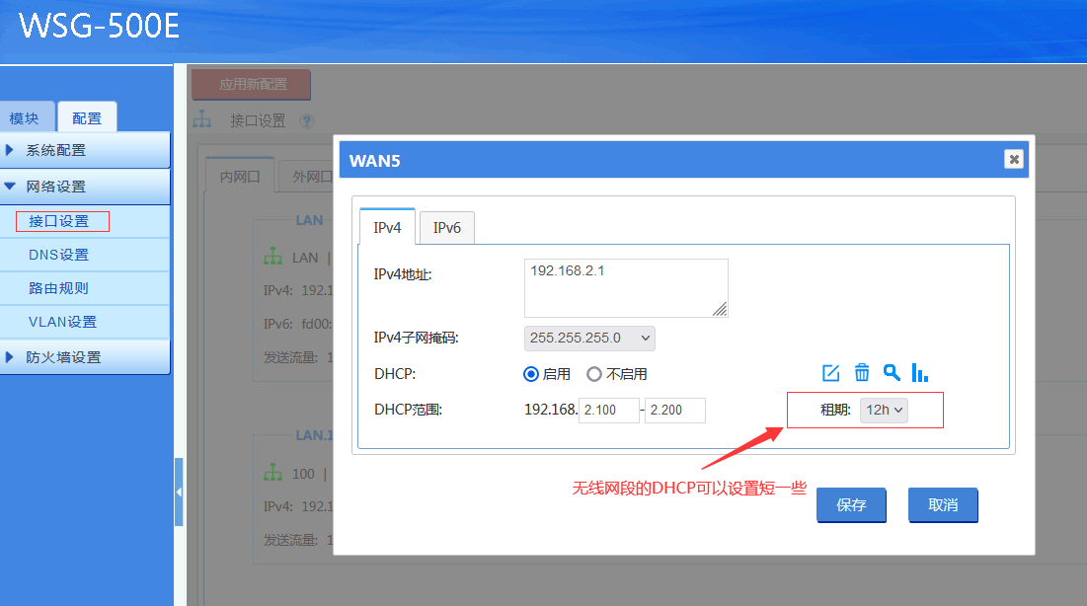
Task: Expand the 防火墙设置 menu section
Action: tap(85, 357)
